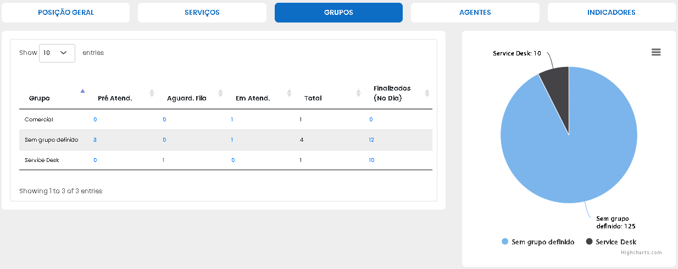The height and width of the screenshot is (269, 678).
Task: Open the Show entries count dropdown
Action: click(57, 53)
